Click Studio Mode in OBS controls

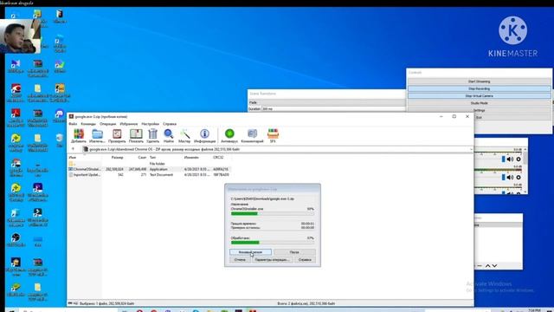479,103
